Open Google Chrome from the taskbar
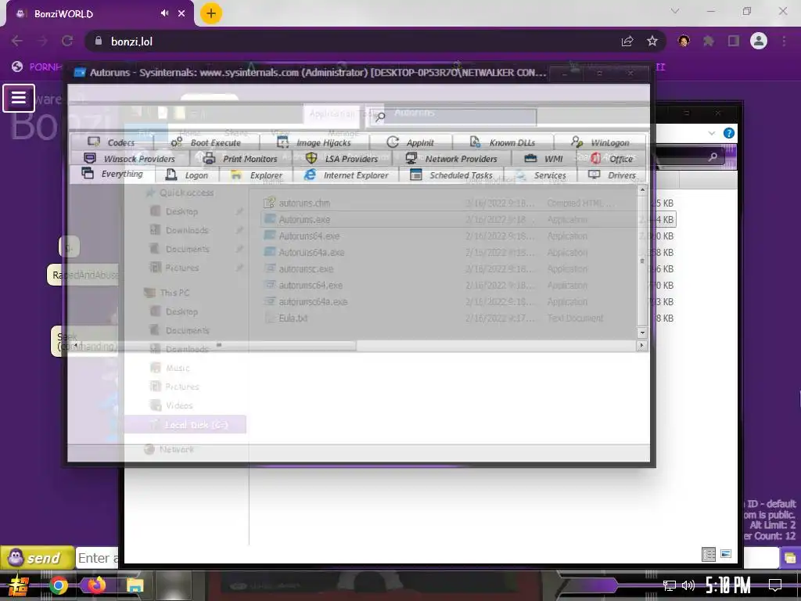This screenshot has height=601, width=801. coord(58,585)
